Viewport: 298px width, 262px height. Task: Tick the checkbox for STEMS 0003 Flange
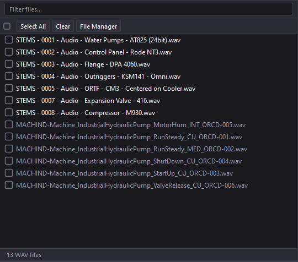coord(9,64)
